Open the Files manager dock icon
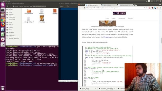 point(3,15)
